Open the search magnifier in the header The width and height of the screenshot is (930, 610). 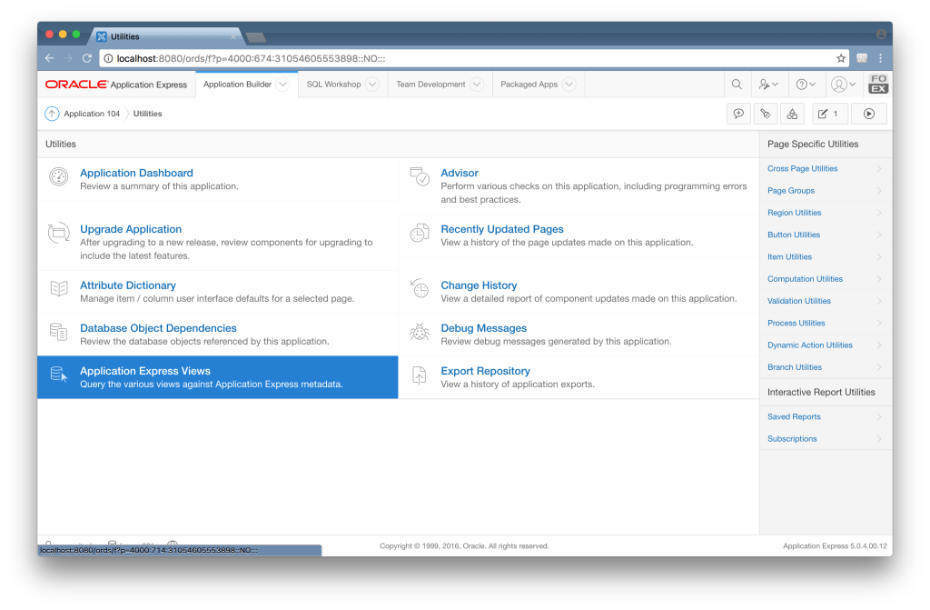pos(737,85)
